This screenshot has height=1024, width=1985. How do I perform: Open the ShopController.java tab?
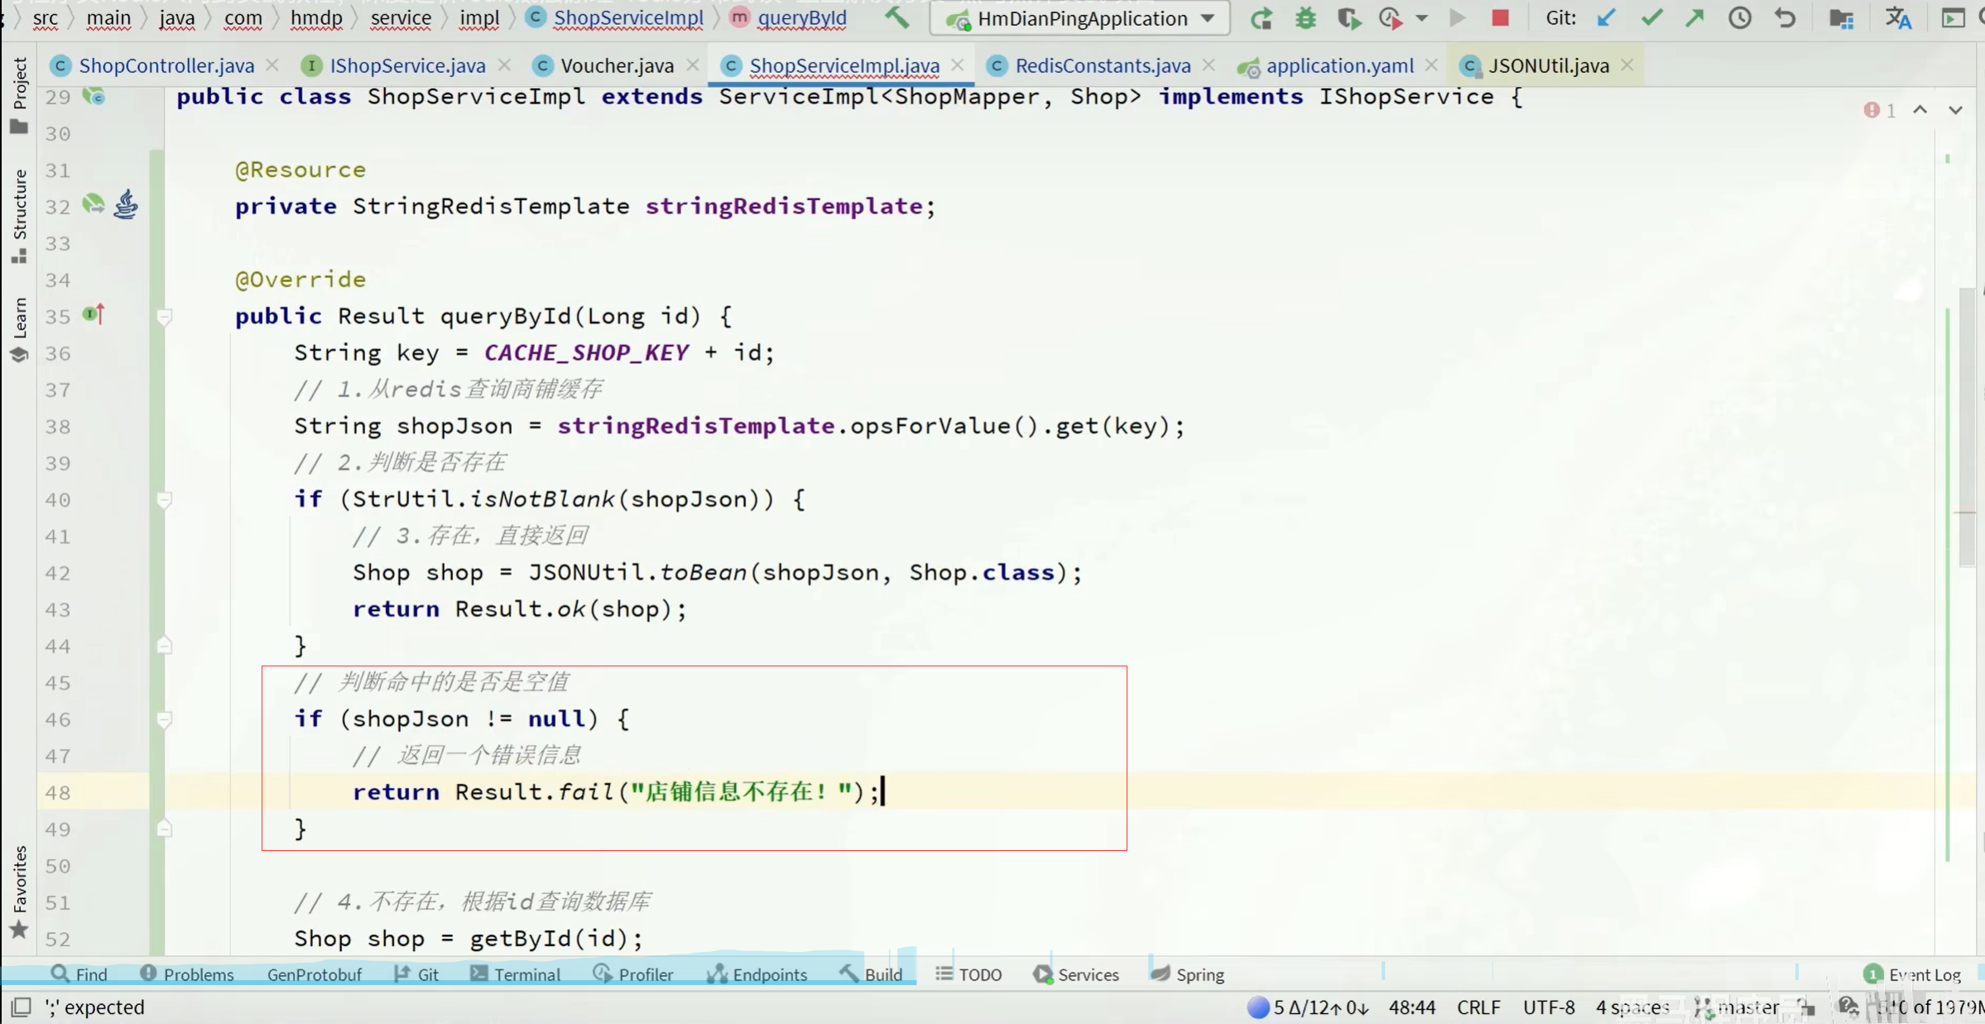coord(166,65)
